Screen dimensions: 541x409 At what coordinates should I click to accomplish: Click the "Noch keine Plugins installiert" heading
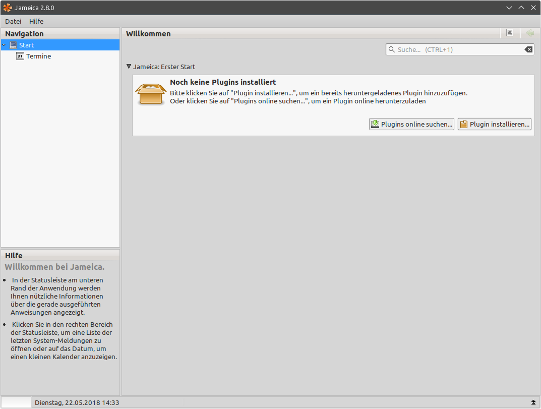pos(223,82)
